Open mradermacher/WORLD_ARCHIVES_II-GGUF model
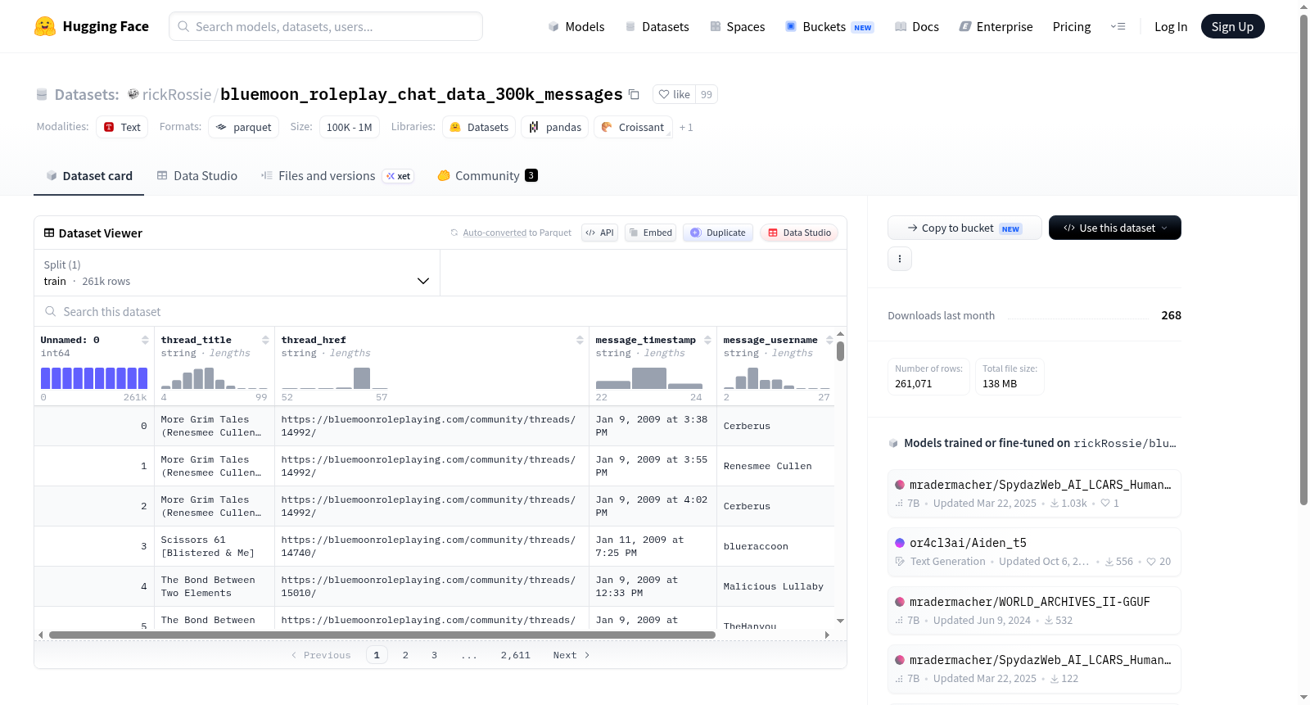Image resolution: width=1310 pixels, height=705 pixels. click(x=1034, y=610)
